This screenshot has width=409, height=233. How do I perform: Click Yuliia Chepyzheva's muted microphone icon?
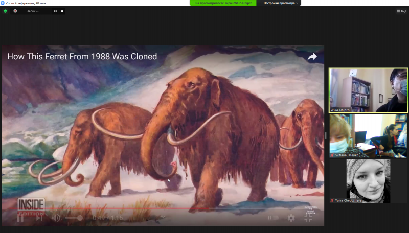click(332, 200)
